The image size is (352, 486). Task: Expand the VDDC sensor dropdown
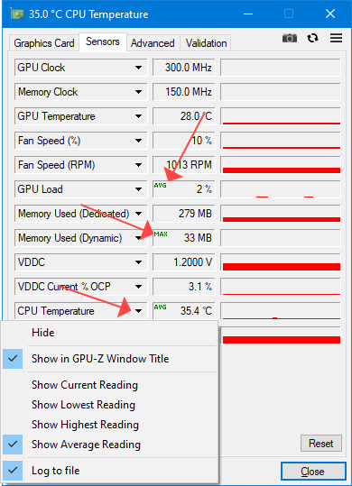(x=139, y=262)
